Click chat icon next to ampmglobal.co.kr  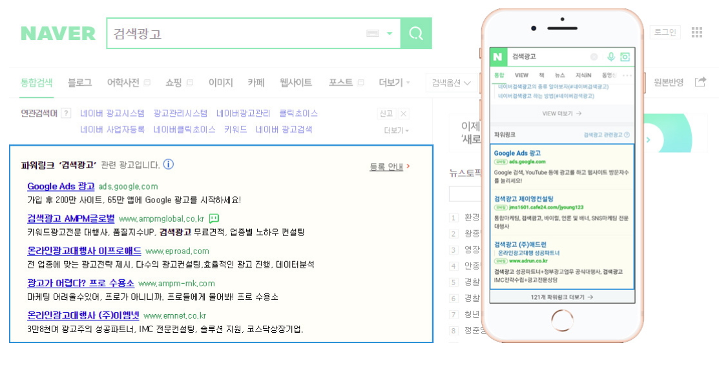214,219
